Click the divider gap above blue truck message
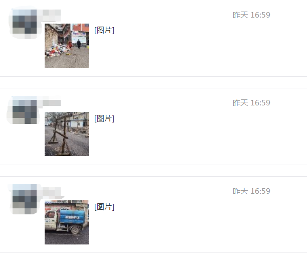This screenshot has height=253, width=307. [x=153, y=171]
